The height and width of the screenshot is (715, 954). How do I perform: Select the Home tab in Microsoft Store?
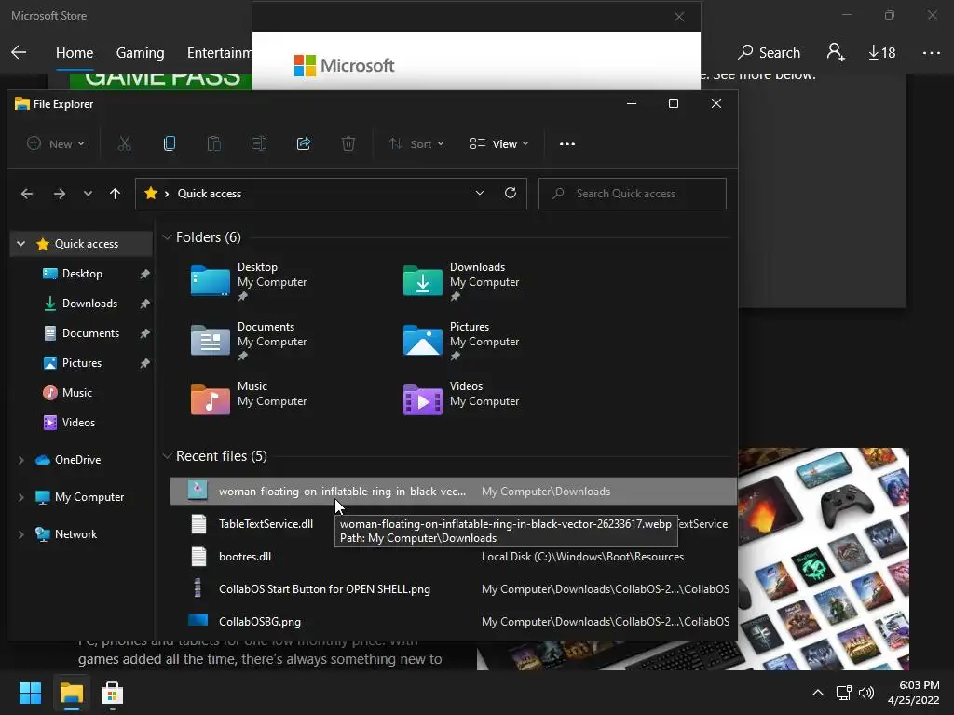(x=75, y=53)
